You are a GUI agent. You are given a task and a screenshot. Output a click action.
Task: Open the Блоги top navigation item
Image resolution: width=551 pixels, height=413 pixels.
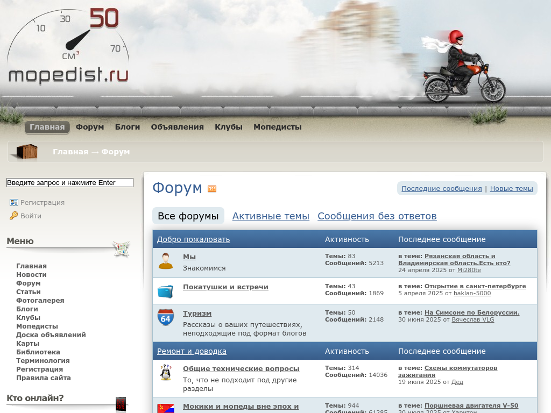coord(128,127)
